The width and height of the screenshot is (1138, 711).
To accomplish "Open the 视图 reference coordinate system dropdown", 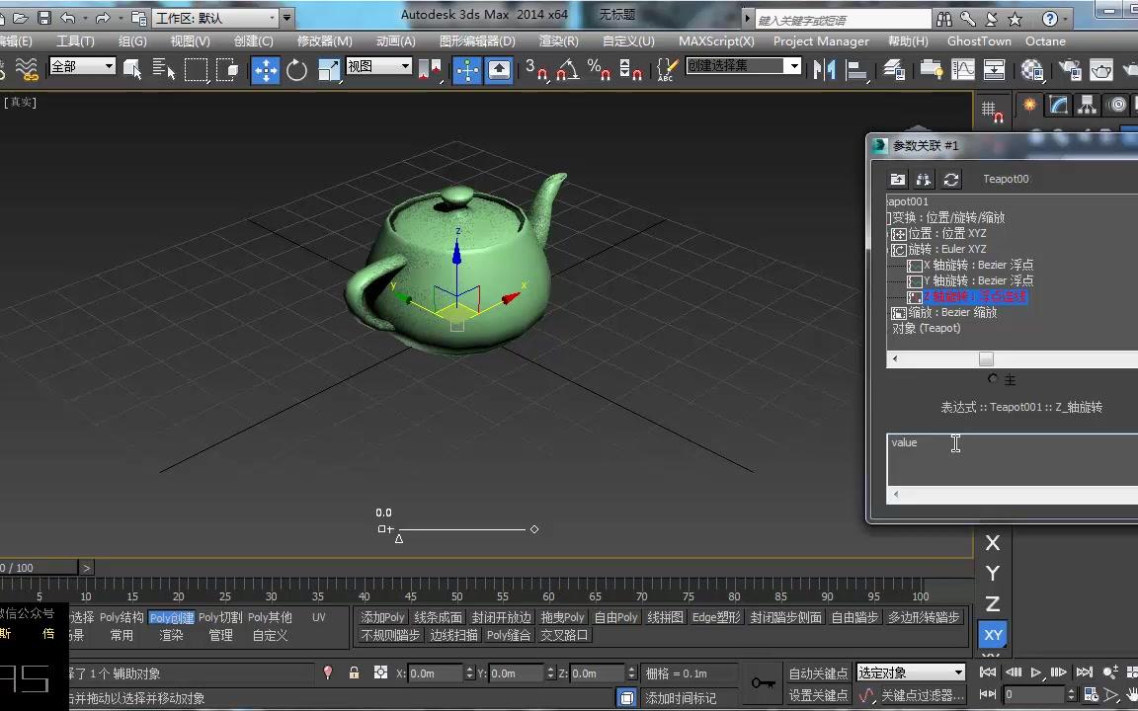I will tap(378, 66).
